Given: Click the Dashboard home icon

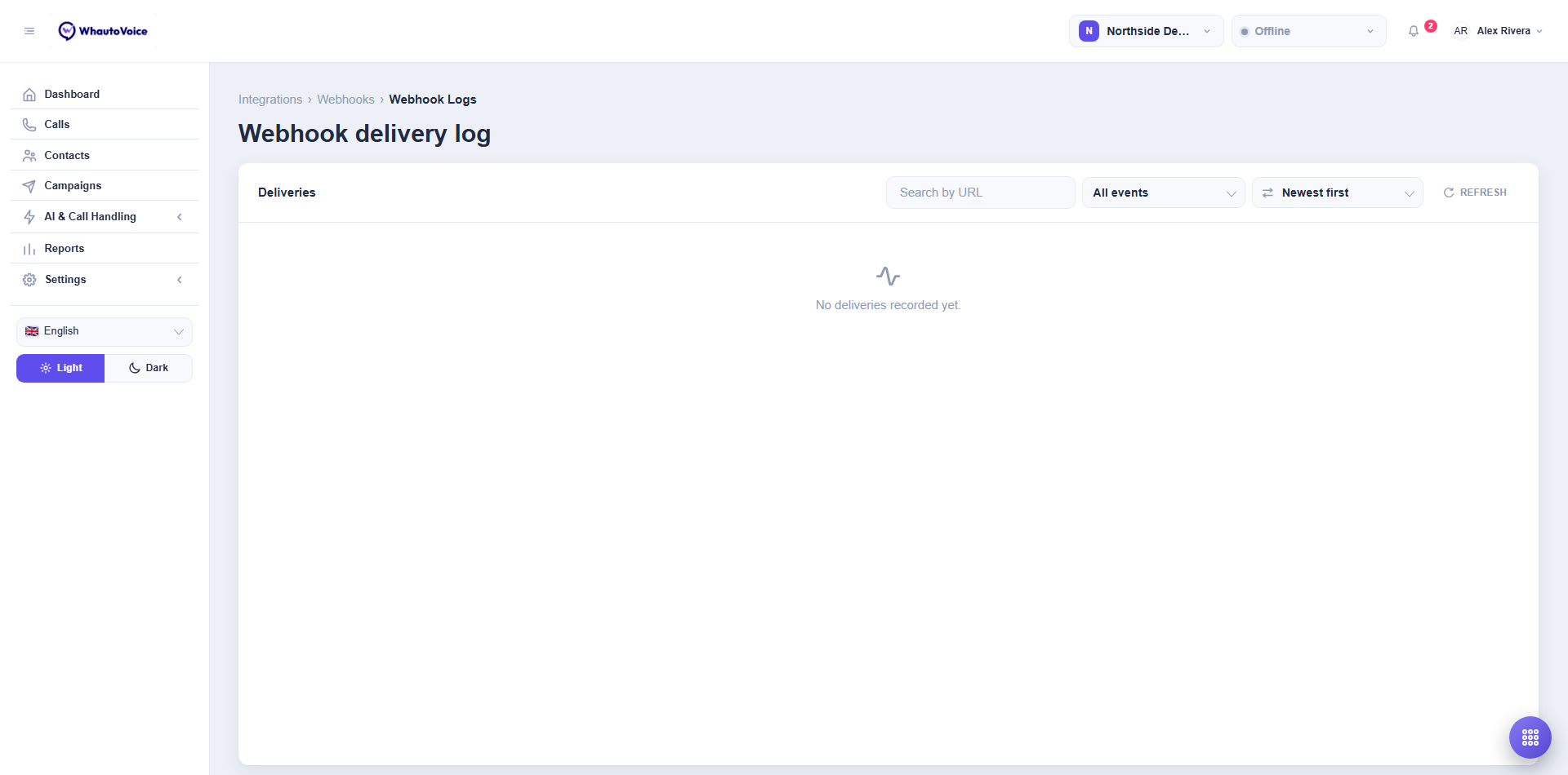Looking at the screenshot, I should coord(29,95).
